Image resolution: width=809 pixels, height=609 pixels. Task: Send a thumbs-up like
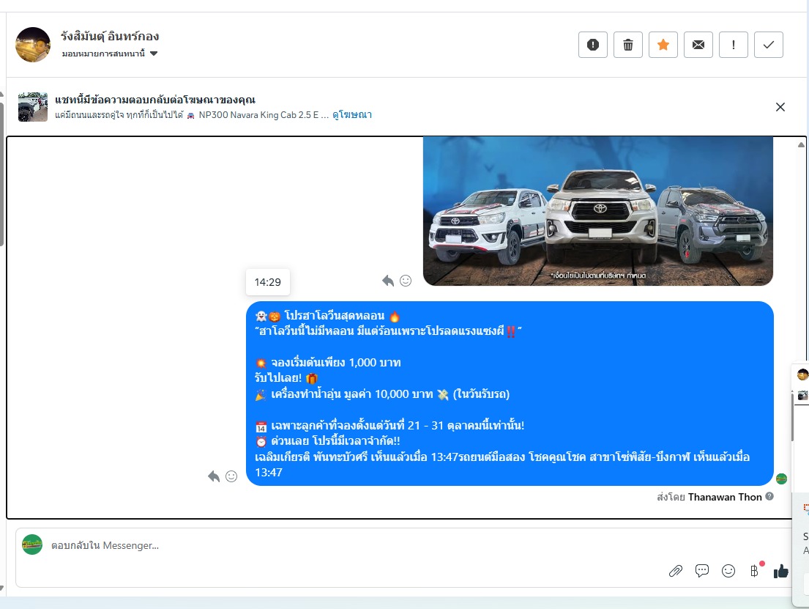coord(781,571)
